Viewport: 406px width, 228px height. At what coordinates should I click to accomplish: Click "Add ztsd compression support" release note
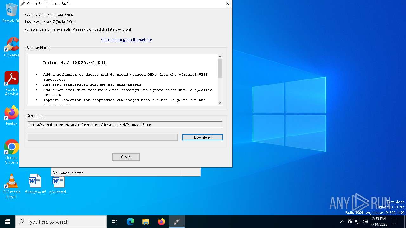pyautogui.click(x=92, y=85)
